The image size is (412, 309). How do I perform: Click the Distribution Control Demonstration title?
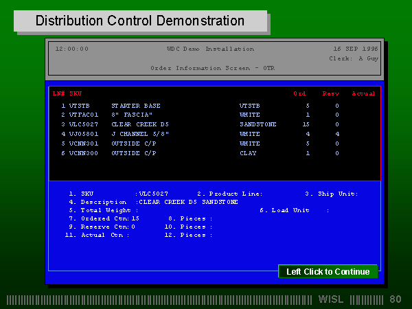(140, 21)
